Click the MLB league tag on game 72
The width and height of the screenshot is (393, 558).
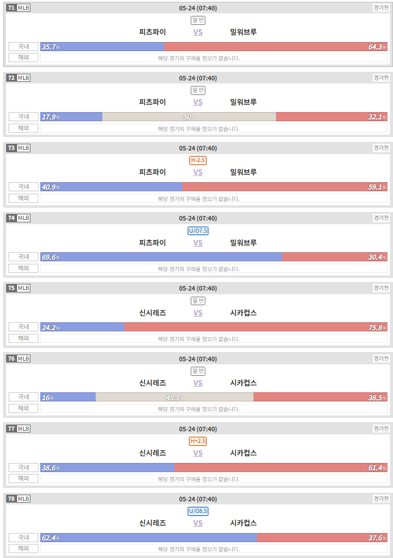coord(24,77)
